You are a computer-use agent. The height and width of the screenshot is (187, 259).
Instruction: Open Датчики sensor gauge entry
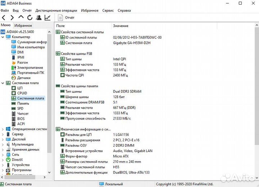pos(21,78)
